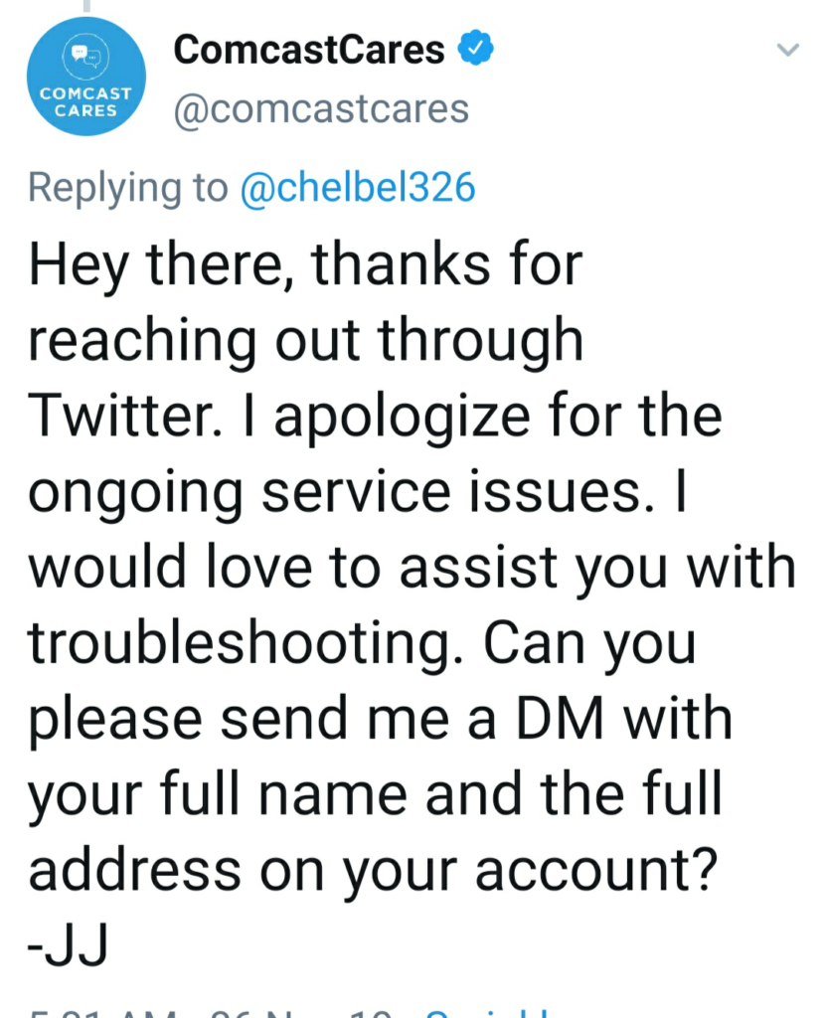
Task: Tap the 'would love to assist you' line
Action: click(x=412, y=567)
